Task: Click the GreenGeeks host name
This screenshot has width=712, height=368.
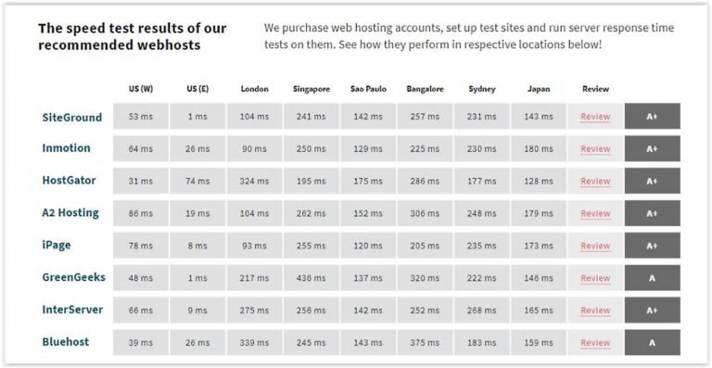Action: click(x=73, y=277)
